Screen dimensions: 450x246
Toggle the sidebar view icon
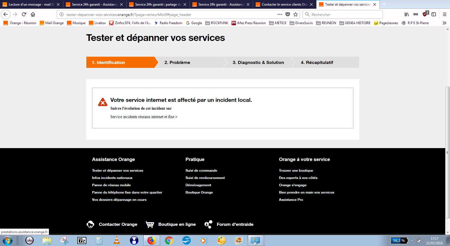(434, 14)
